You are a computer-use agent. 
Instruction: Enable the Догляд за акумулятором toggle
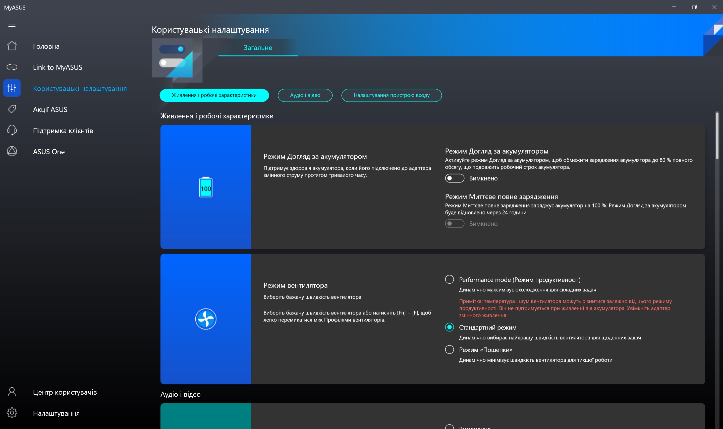point(454,178)
